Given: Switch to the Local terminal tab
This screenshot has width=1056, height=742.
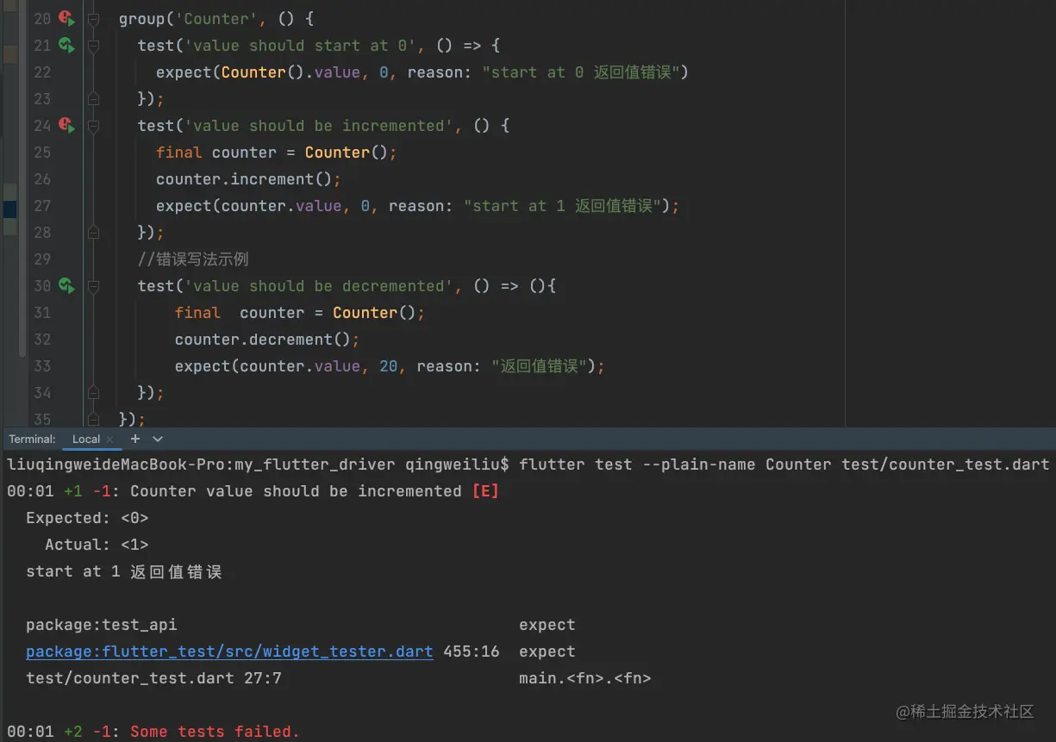Looking at the screenshot, I should tap(85, 439).
